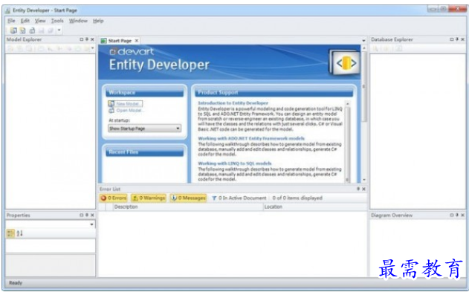Open Introduction to Entity Developer article
469x292 pixels.
coord(233,103)
